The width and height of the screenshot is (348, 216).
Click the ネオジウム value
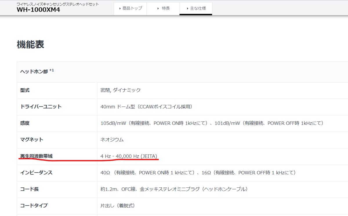(112, 140)
